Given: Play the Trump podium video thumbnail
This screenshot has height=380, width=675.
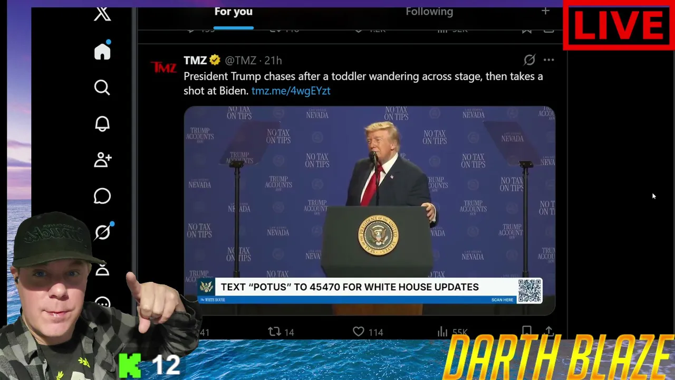Looking at the screenshot, I should [x=370, y=211].
